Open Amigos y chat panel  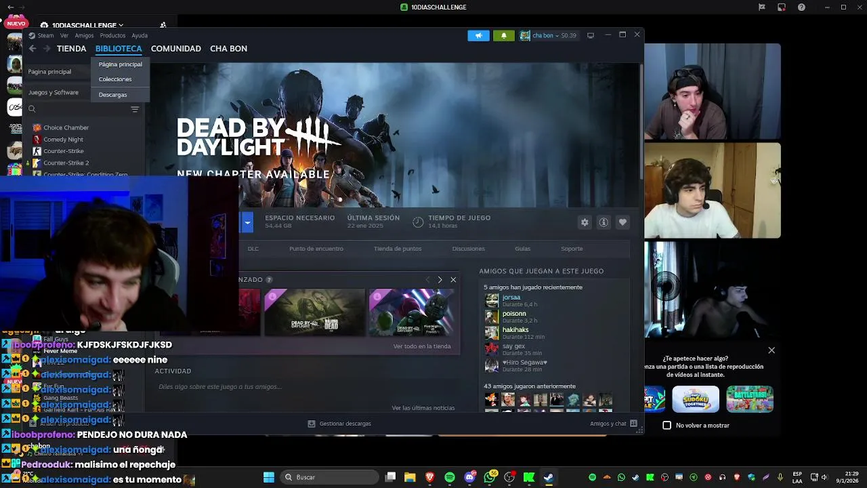(614, 424)
